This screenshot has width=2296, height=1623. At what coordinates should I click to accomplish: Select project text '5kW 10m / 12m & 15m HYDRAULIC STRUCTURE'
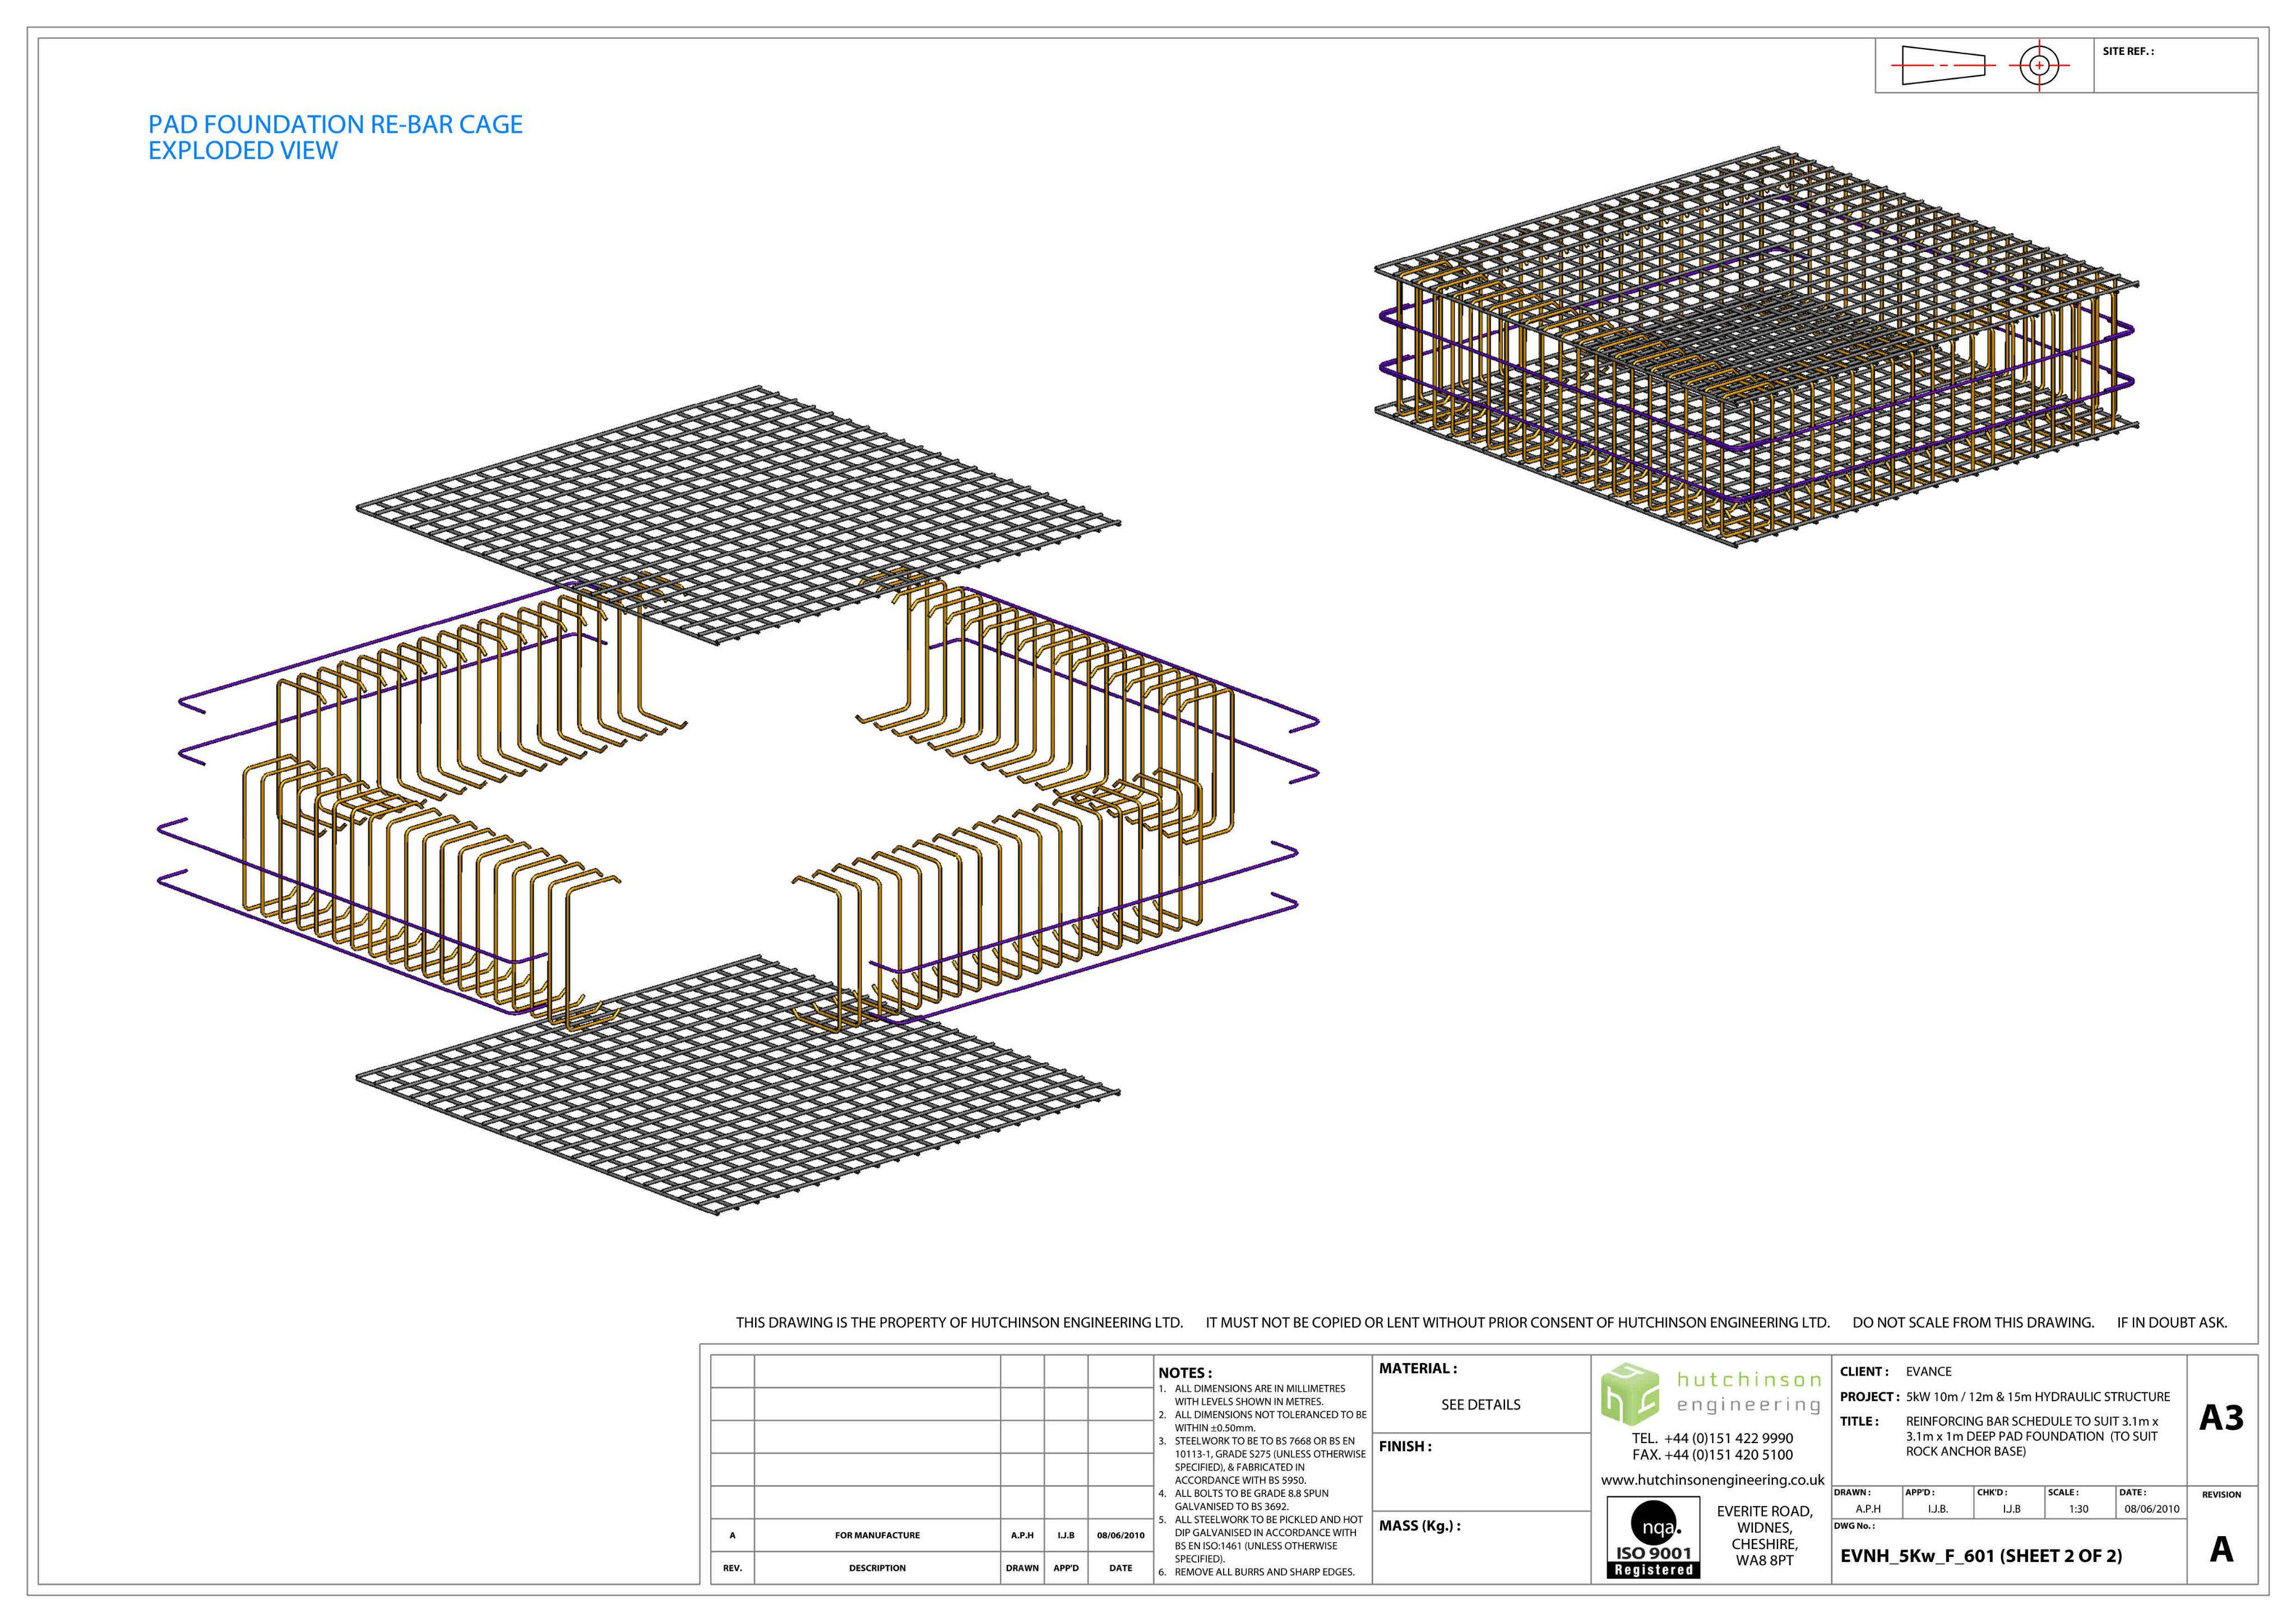(x=2038, y=1396)
